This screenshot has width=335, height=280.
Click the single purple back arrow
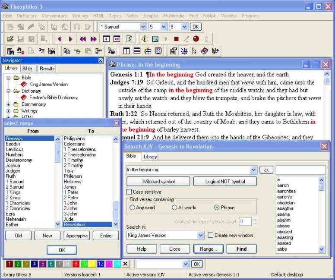coord(60,39)
